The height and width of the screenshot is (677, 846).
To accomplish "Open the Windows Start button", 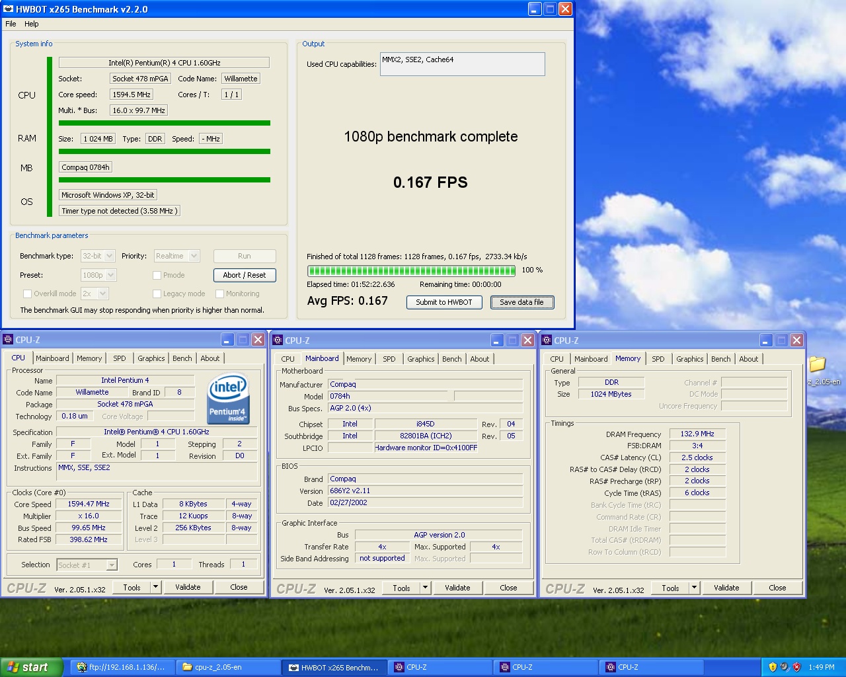I will click(31, 667).
